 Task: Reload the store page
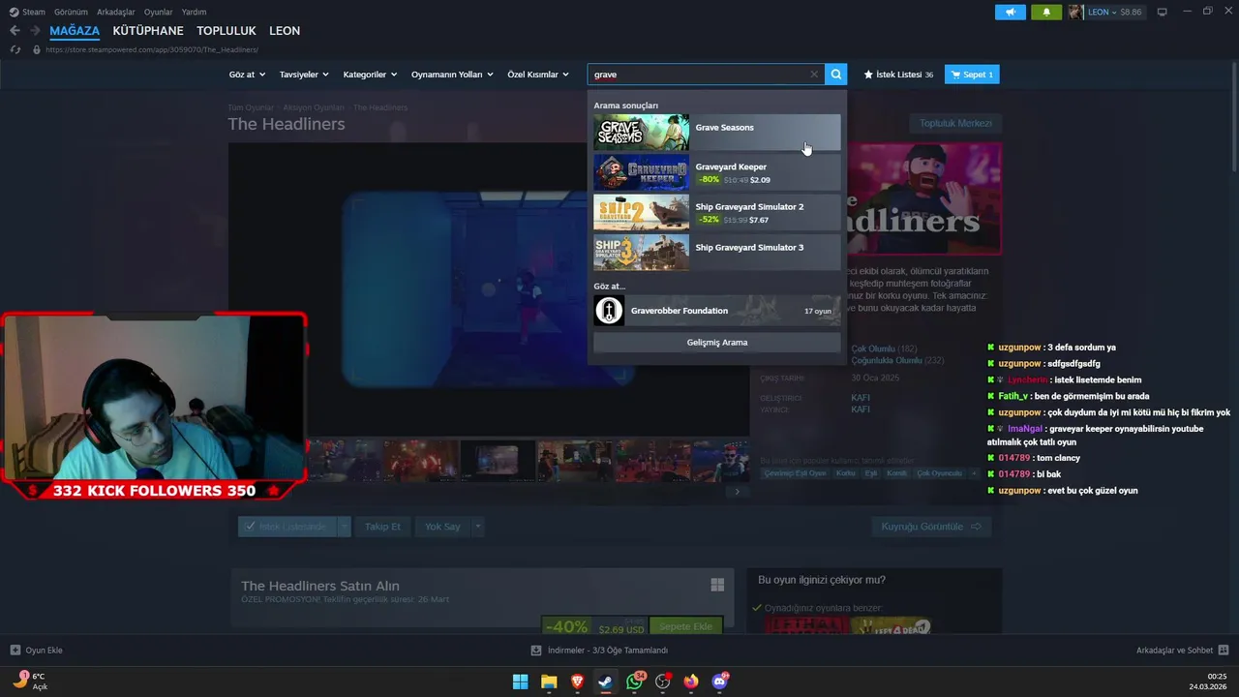15,49
